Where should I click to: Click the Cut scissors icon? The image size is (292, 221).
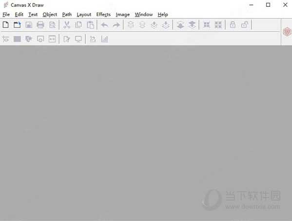point(67,25)
